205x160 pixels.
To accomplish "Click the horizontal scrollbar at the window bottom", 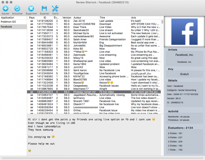I will 102,158.
